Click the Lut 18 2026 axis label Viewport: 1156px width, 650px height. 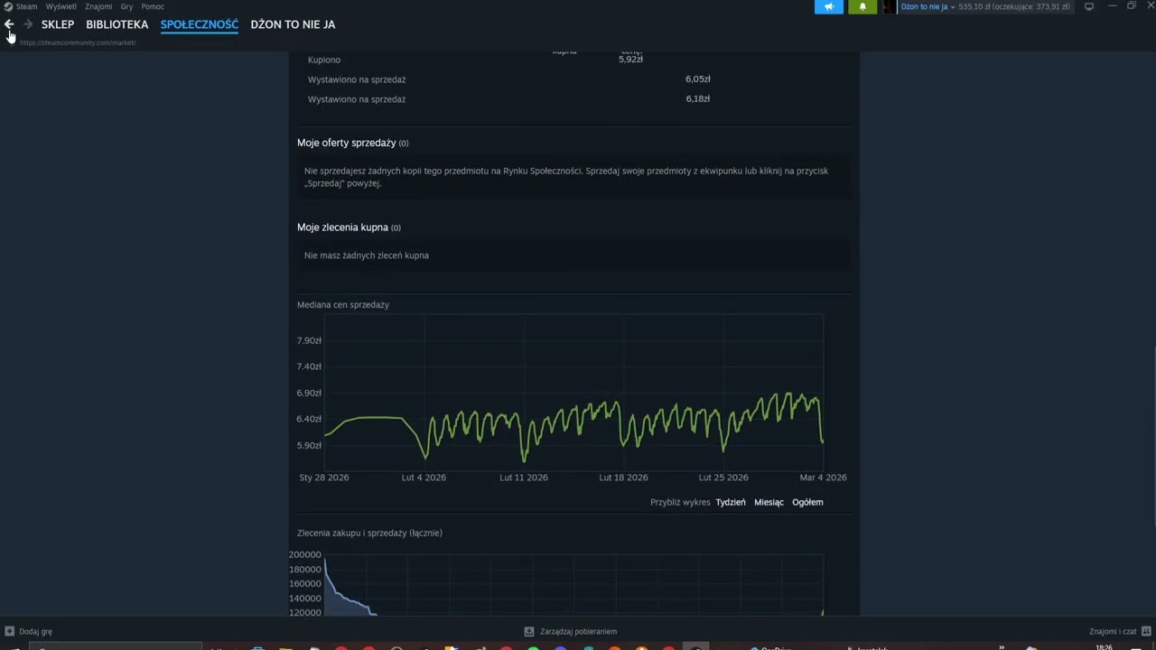tap(624, 478)
